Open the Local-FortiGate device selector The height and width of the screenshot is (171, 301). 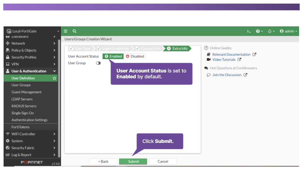coord(32,31)
